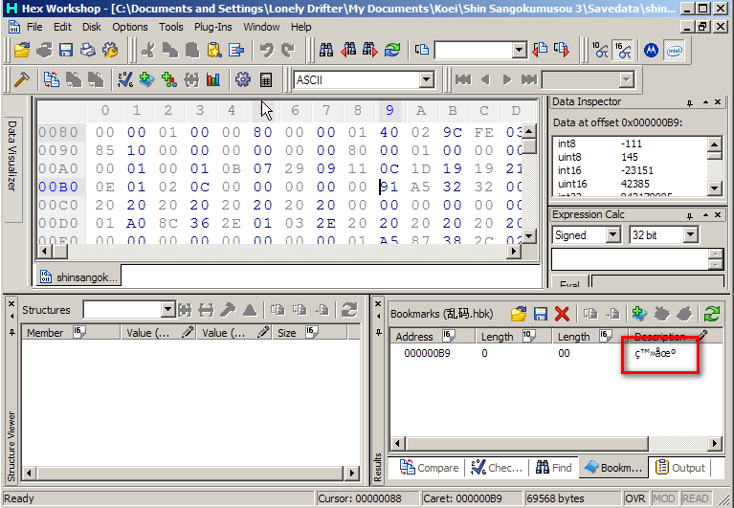Switch to the Compare results tab
Viewport: 734px width, 508px height.
tap(429, 467)
